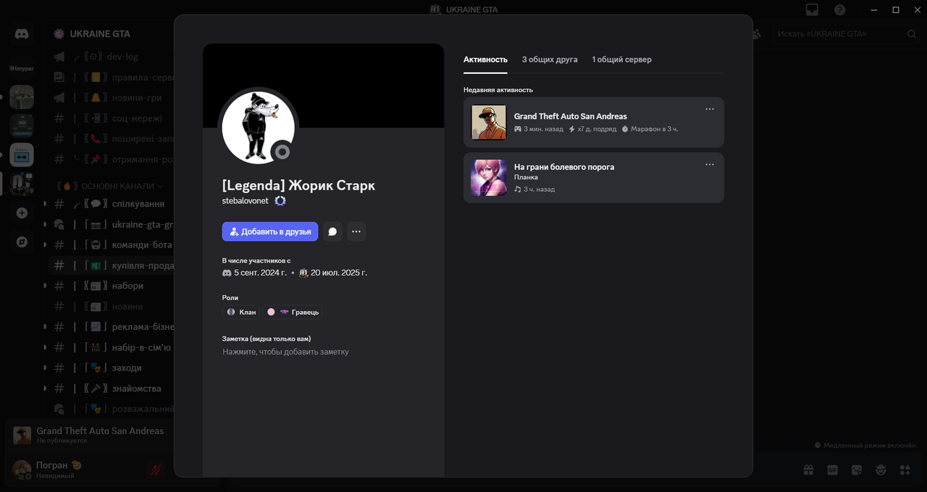Image resolution: width=927 pixels, height=492 pixels.
Task: Open the inbox icon in title bar
Action: pyautogui.click(x=813, y=9)
